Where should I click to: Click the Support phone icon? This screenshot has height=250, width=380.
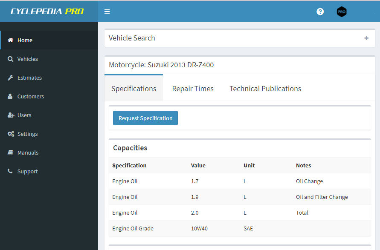click(x=10, y=171)
